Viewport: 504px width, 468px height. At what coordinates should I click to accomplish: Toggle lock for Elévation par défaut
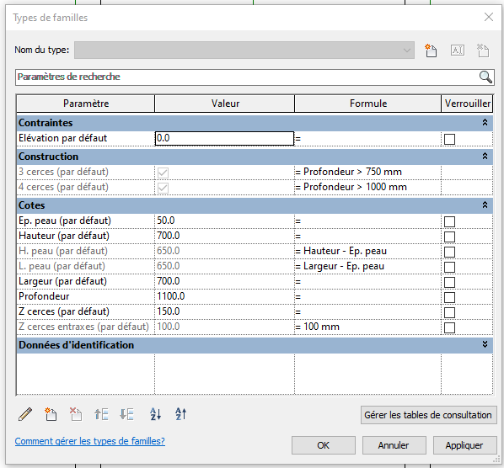(449, 139)
